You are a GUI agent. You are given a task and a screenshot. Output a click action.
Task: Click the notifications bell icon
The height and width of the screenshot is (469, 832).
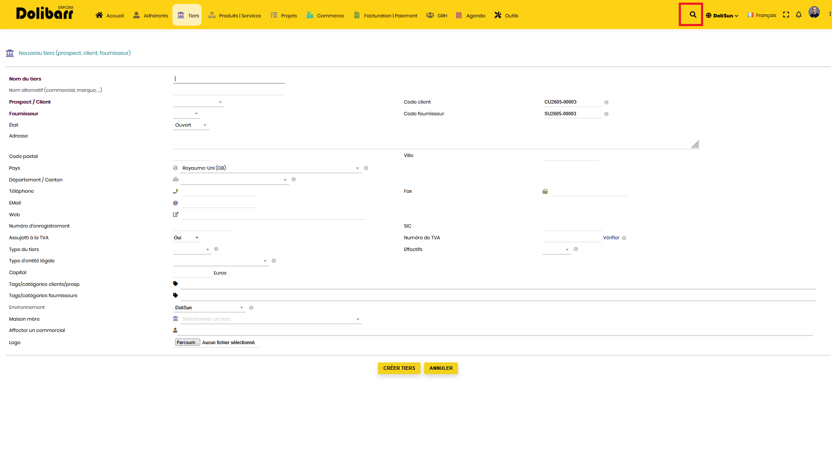(x=798, y=15)
